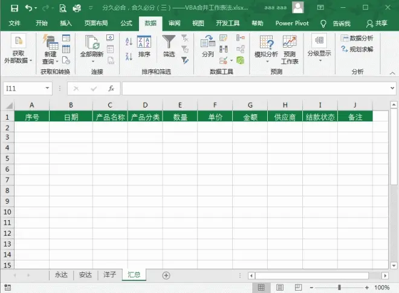The image size is (399, 293).
Task: Sort descending with the Z to A icon
Action: 129,56
